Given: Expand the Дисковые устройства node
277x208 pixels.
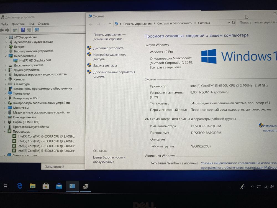Looking at the screenshot, I should [6, 65].
